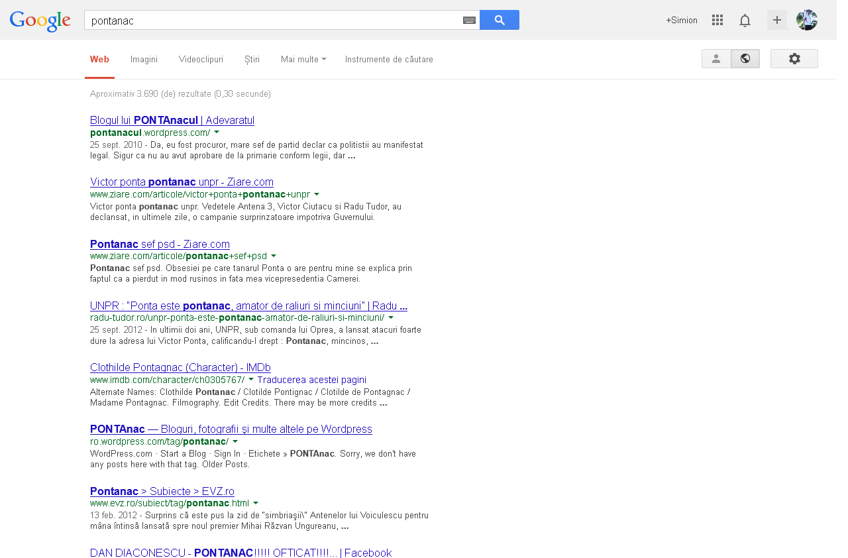
Task: Click the Alternate Names snippet text
Action: (x=250, y=397)
